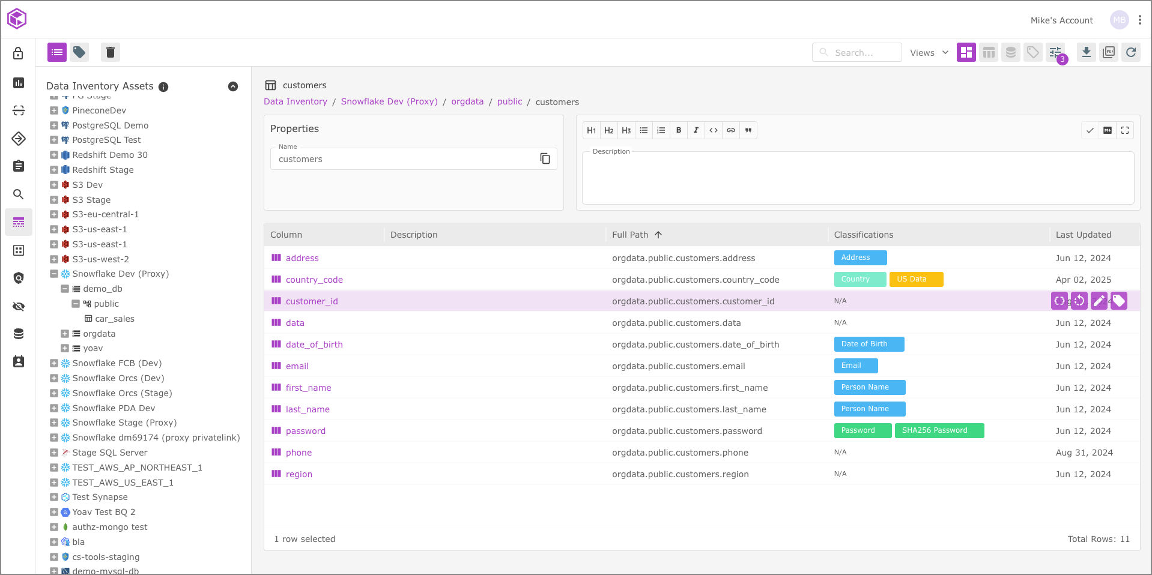The width and height of the screenshot is (1152, 575).
Task: Open the date_of_birth column link
Action: click(314, 345)
